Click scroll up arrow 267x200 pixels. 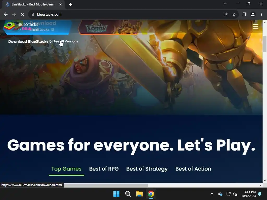(x=265, y=22)
